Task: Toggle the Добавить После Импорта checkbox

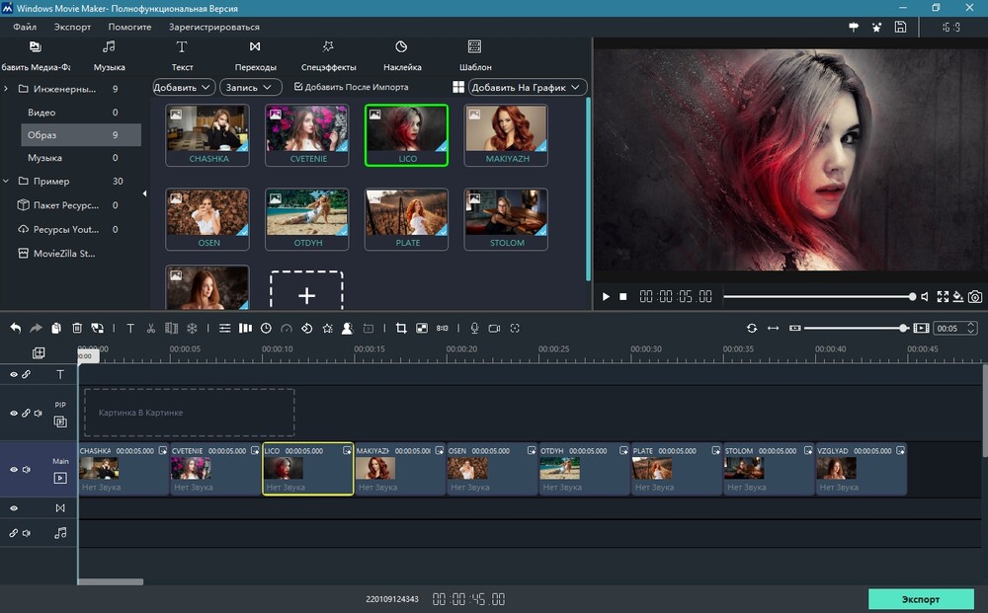Action: (299, 87)
